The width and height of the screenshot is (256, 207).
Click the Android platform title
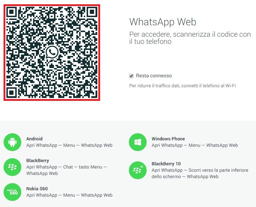(x=34, y=139)
